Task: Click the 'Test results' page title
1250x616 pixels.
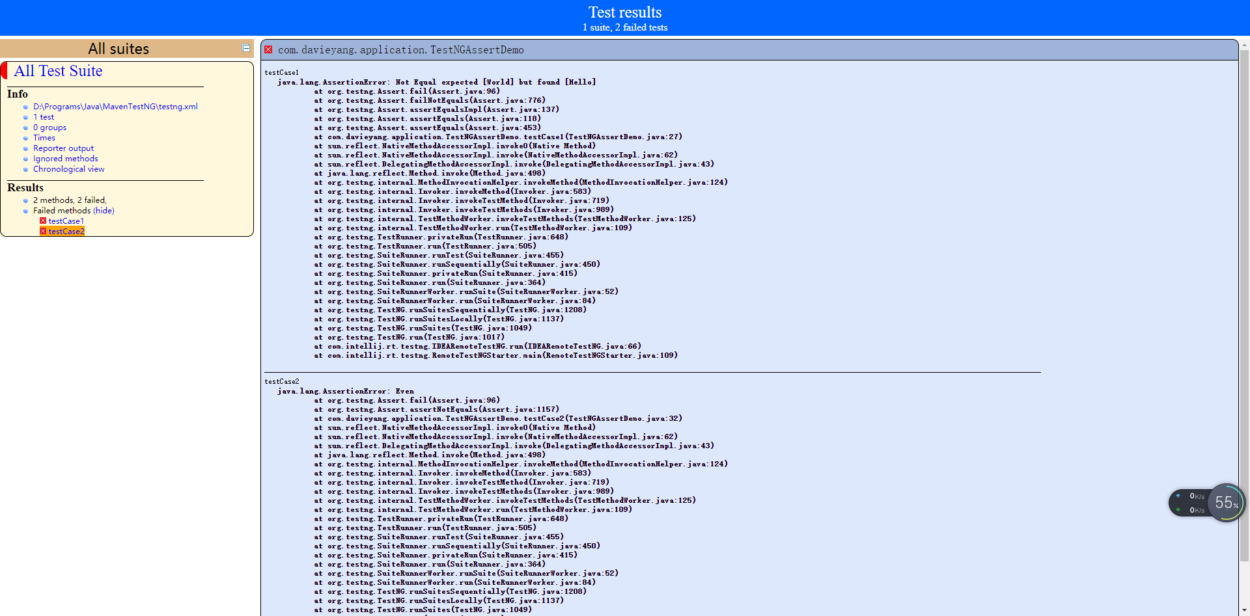Action: [x=625, y=12]
